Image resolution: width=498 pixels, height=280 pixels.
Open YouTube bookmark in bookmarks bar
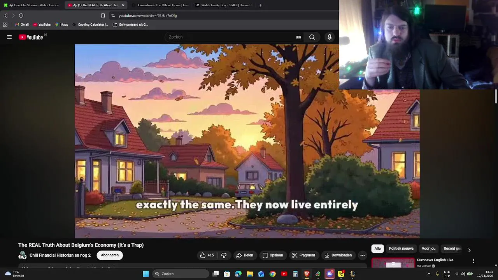pyautogui.click(x=42, y=24)
